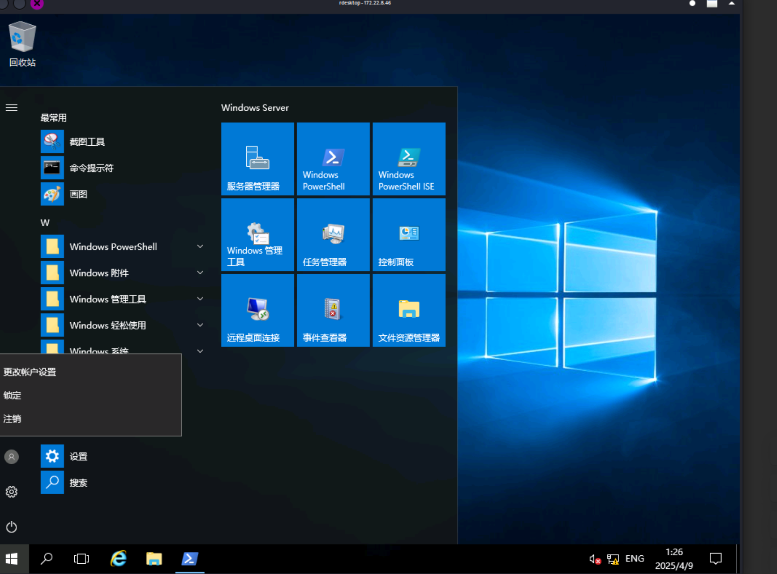Screen dimensions: 777x574
Task: Open the 控制面板 tile
Action: [x=409, y=234]
